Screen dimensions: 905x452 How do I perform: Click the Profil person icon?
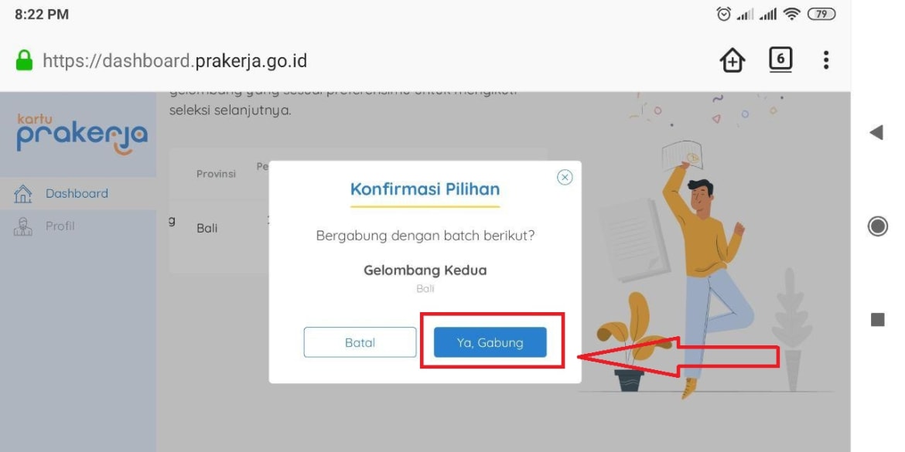tap(22, 226)
